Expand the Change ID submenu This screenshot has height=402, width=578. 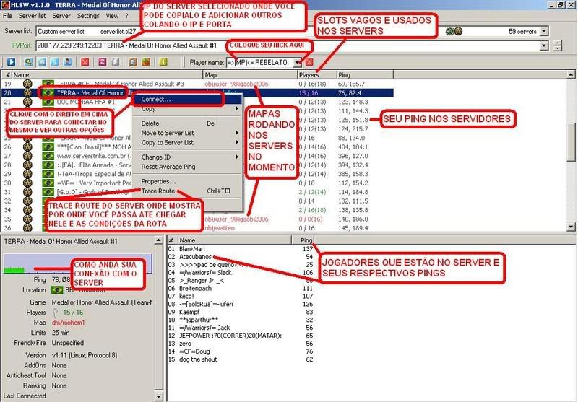pos(187,157)
